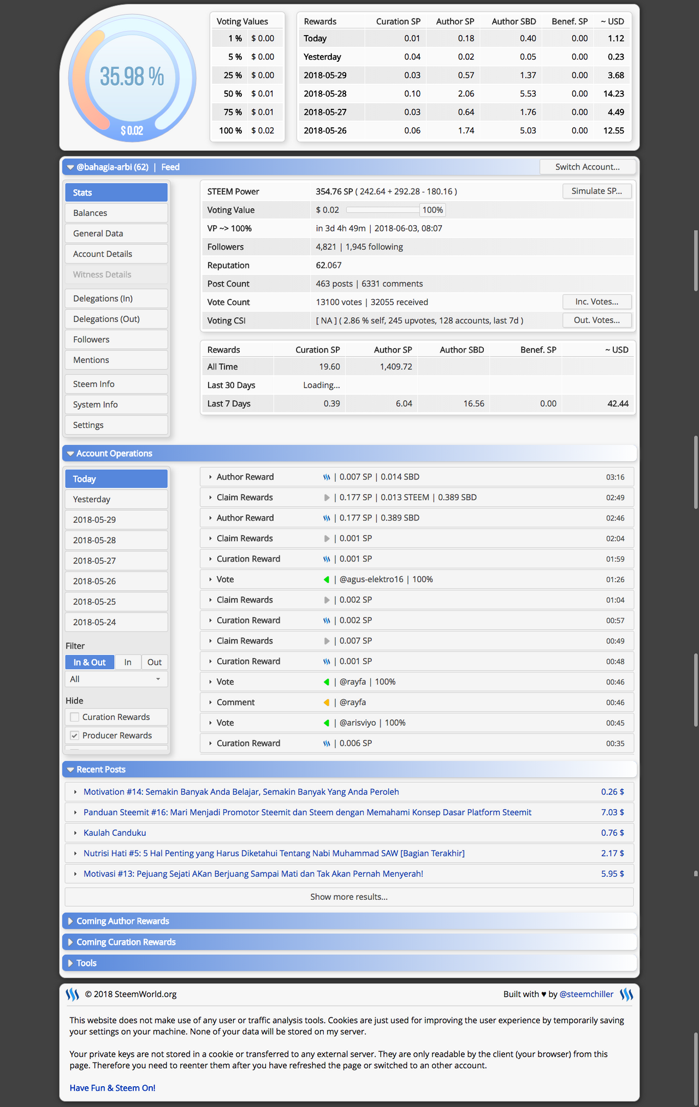Click the grey arrow icon in the 02:04 Claim Rewards row
699x1107 pixels.
(327, 538)
